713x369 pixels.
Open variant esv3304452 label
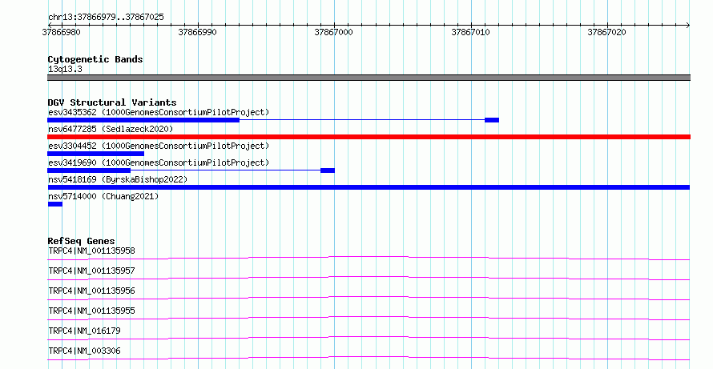tap(159, 146)
